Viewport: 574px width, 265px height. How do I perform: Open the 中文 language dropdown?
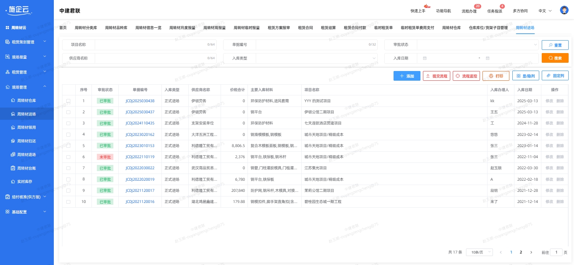(x=545, y=11)
